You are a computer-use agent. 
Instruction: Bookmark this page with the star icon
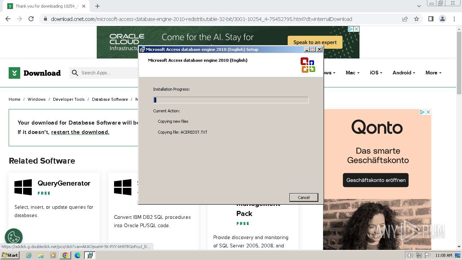pos(417,19)
